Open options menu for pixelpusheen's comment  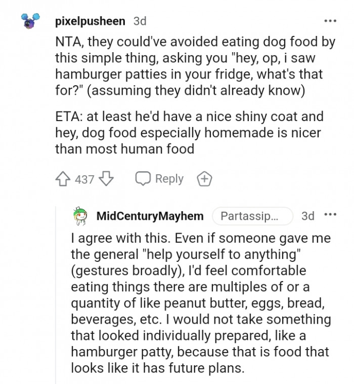(330, 21)
